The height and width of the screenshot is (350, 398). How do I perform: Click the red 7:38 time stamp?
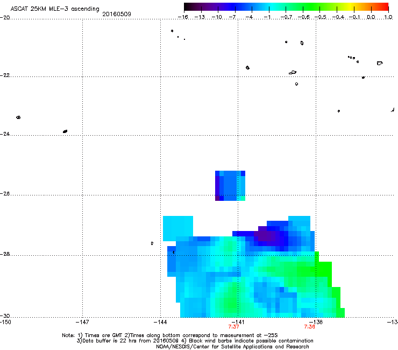point(309,327)
